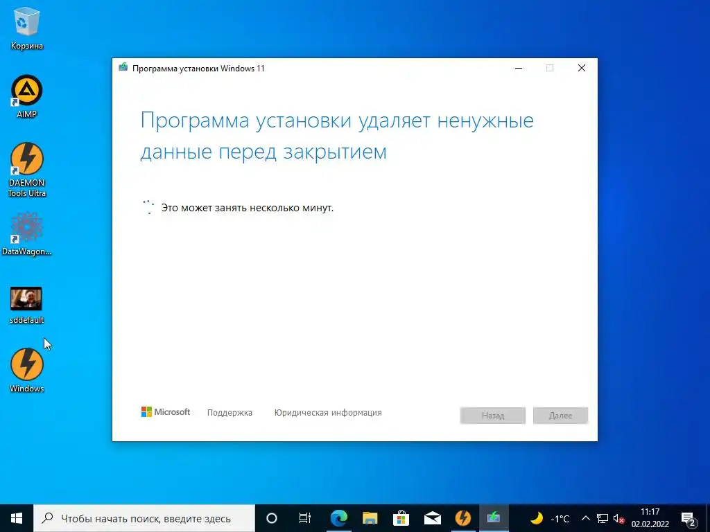
Task: Select the sddefault image file on desktop
Action: pyautogui.click(x=27, y=305)
